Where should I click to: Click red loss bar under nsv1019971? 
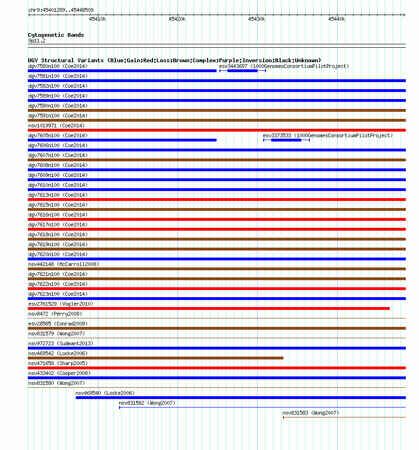coord(217,130)
